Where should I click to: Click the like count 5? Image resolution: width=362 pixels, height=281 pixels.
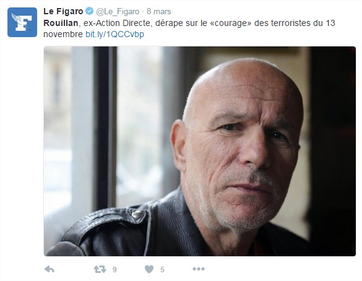point(162,269)
